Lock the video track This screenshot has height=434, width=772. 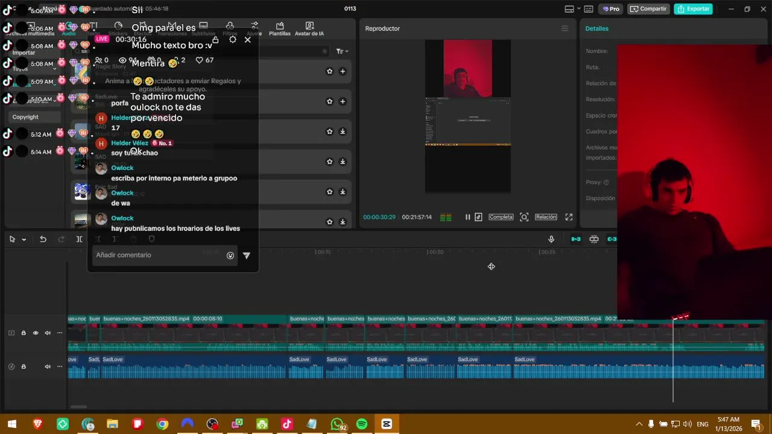[24, 333]
